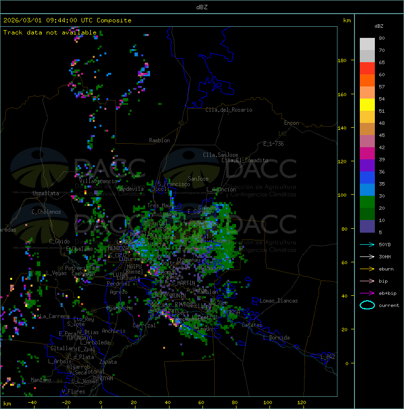Click the cyan ellipse for current track
Screen dimensions: 404x409
[x=367, y=305]
